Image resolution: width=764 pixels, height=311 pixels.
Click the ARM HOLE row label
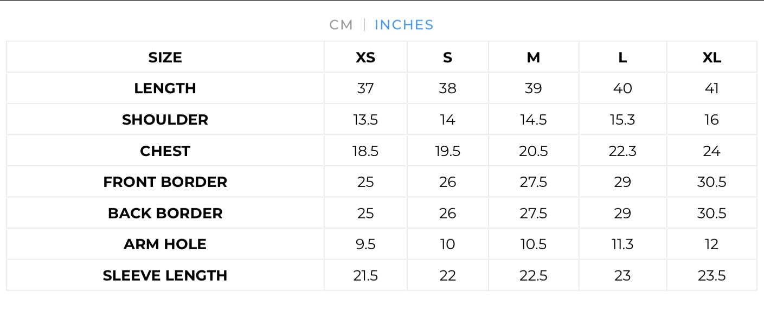(x=165, y=244)
